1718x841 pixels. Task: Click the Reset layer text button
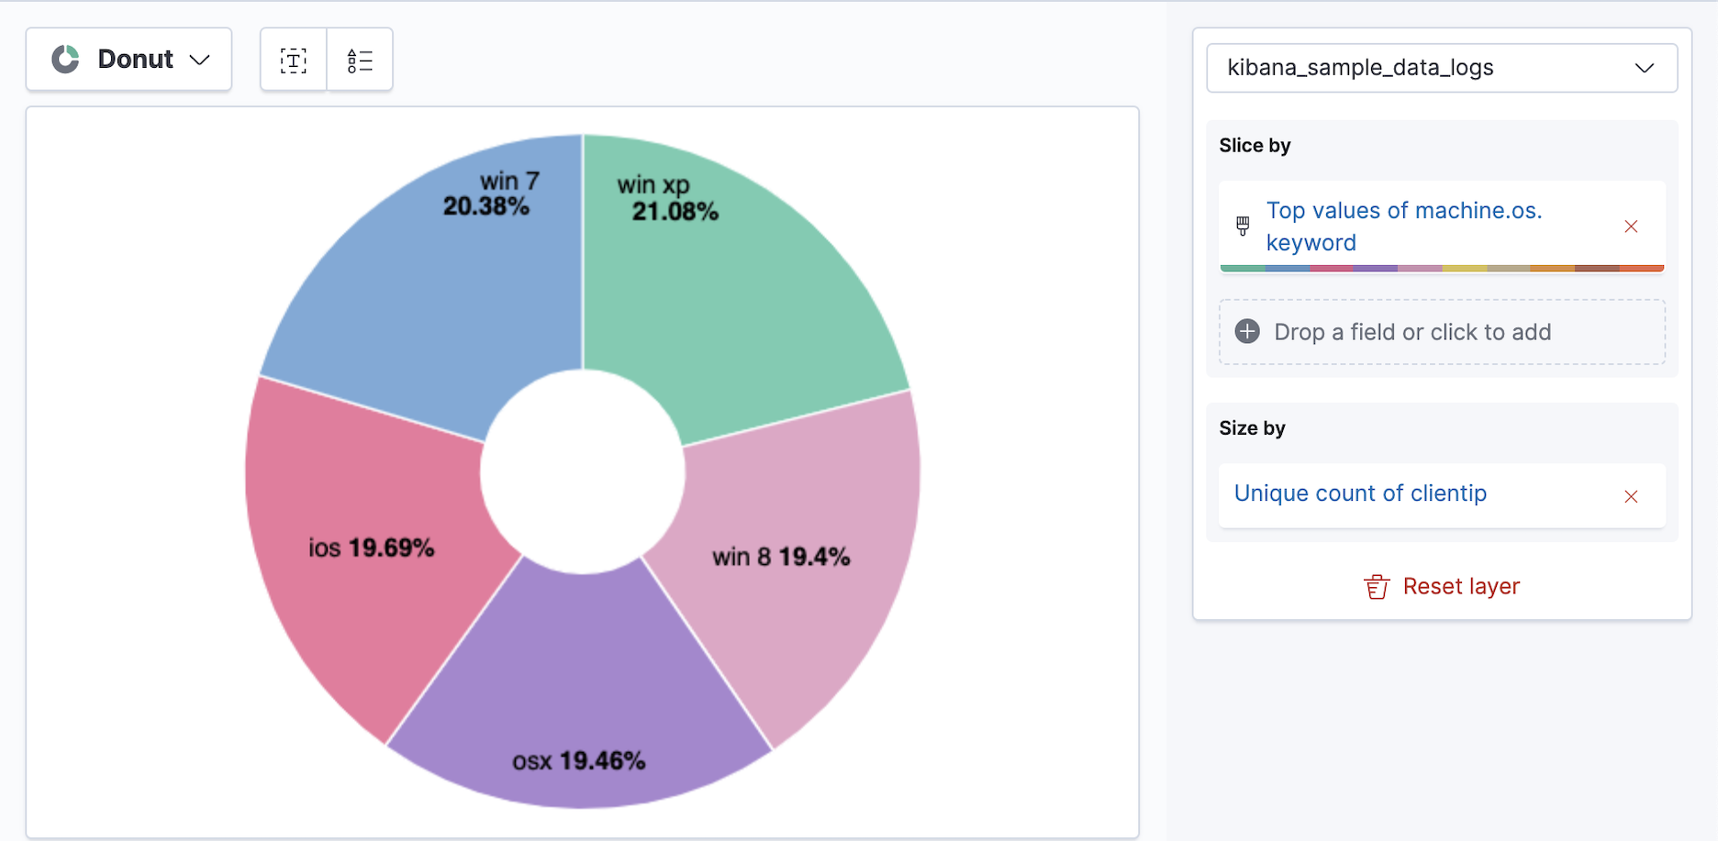click(x=1461, y=587)
